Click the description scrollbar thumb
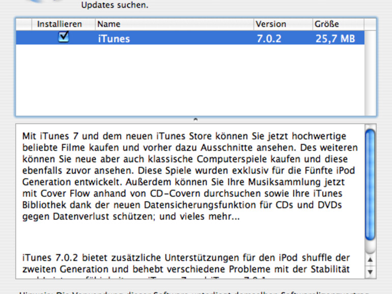 pos(370,185)
